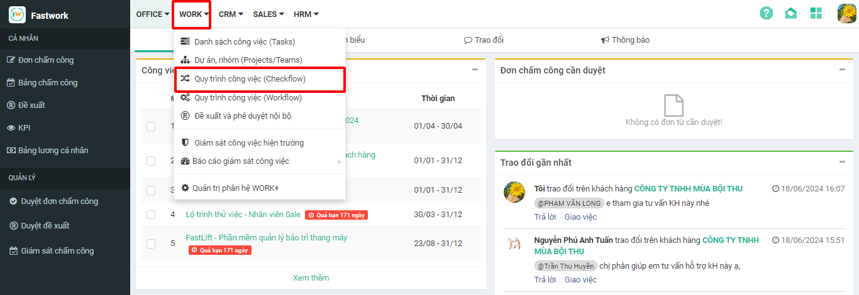Open the mail inbox icon
This screenshot has width=859, height=295.
click(x=791, y=13)
